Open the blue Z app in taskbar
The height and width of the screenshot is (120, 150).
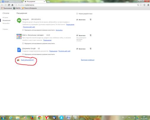pos(61,118)
